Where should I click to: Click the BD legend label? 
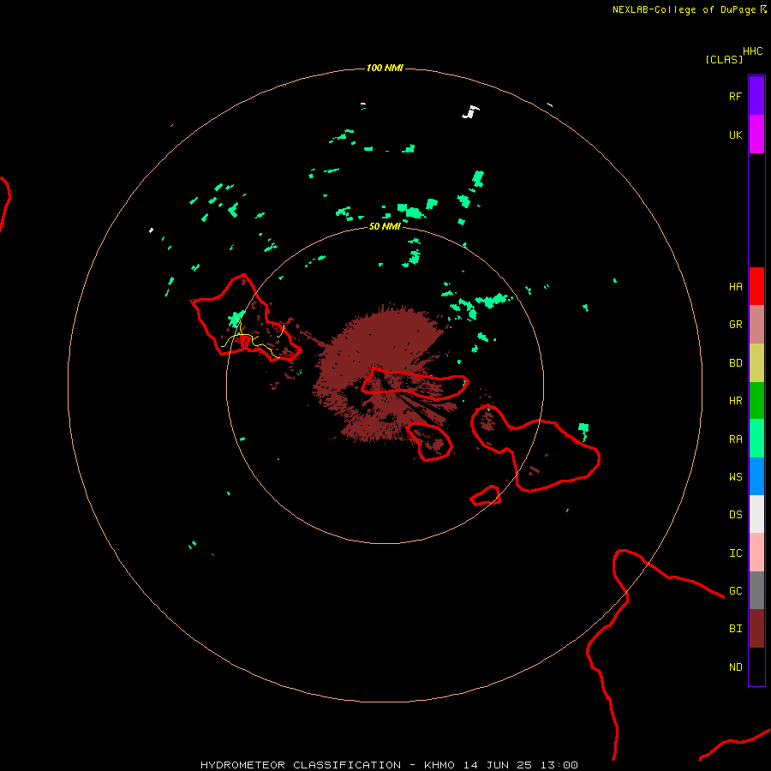[x=735, y=363]
